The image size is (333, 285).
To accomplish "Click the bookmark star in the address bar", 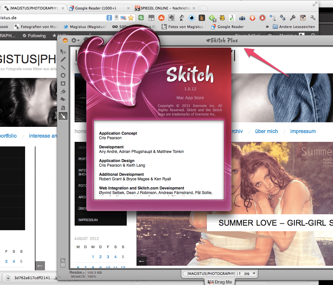I will coord(131,18).
